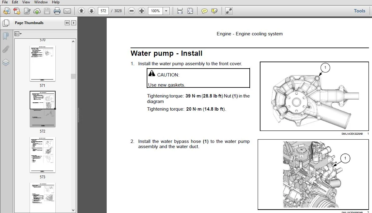Open the Help menu

pos(56,2)
